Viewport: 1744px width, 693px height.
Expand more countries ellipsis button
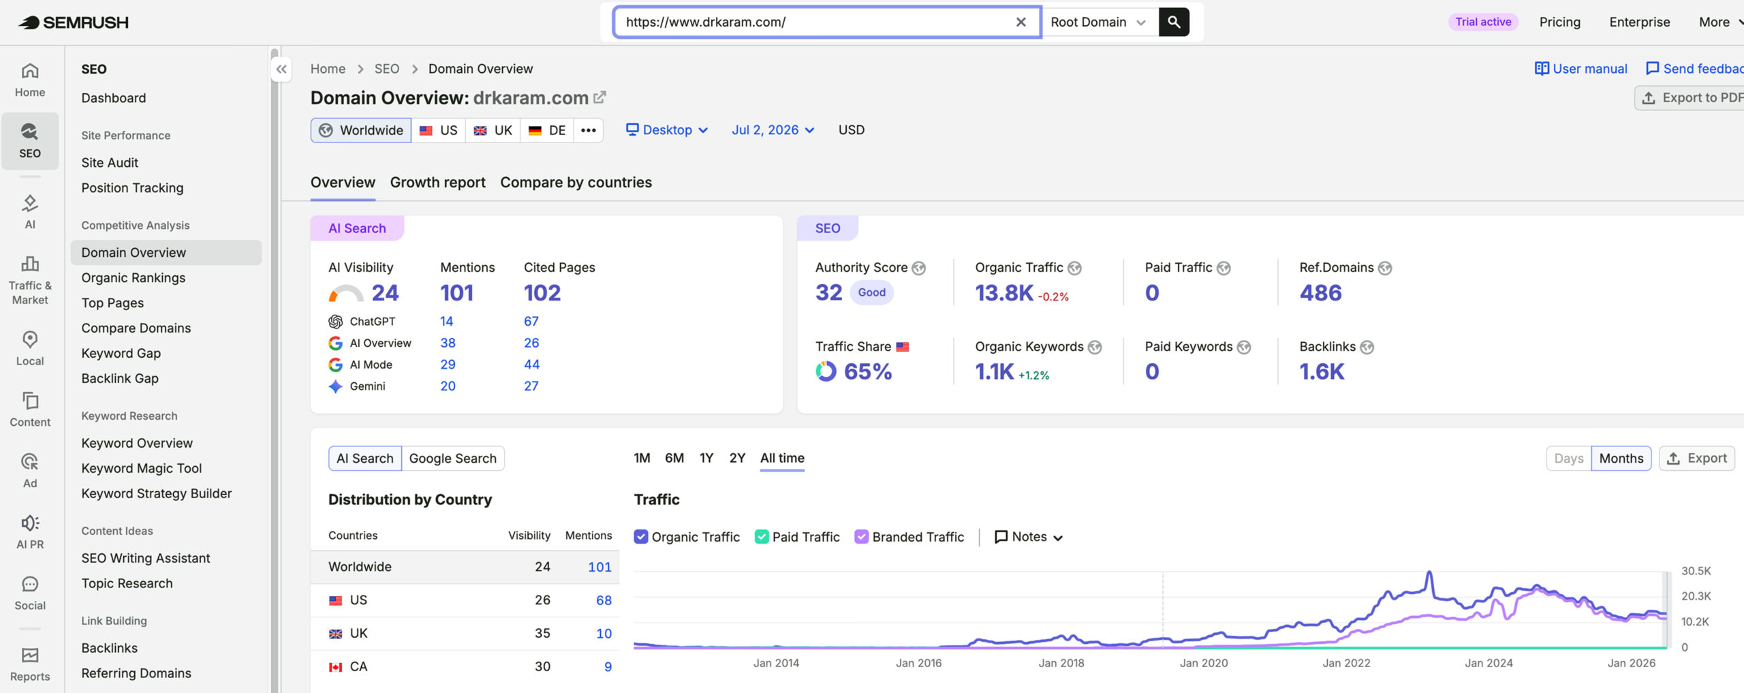pos(589,130)
